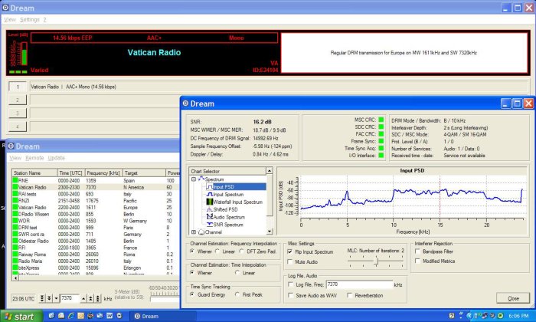Select Input PSD chart in Chart Selector

point(236,187)
